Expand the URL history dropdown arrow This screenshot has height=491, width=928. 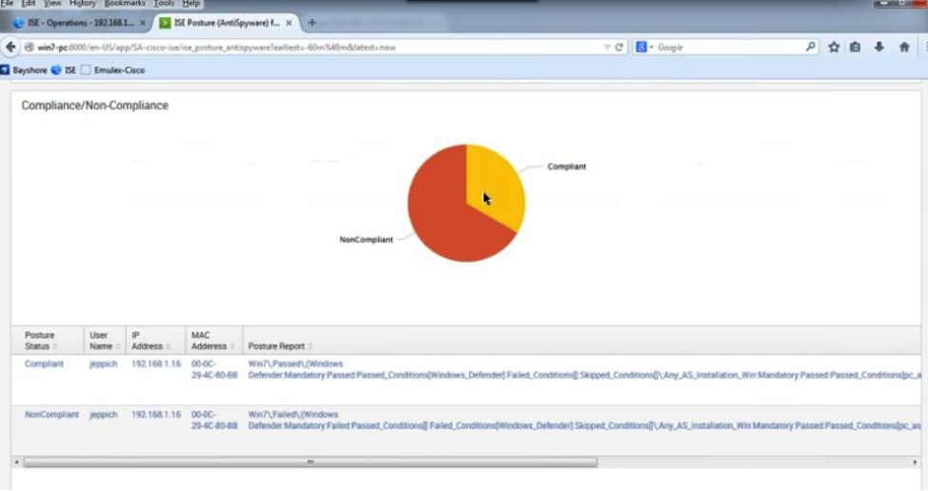[x=607, y=47]
